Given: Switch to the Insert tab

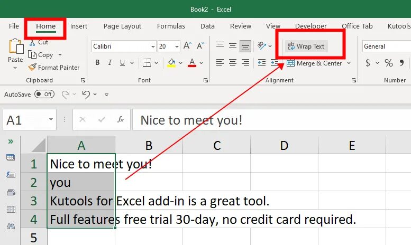Looking at the screenshot, I should click(79, 26).
